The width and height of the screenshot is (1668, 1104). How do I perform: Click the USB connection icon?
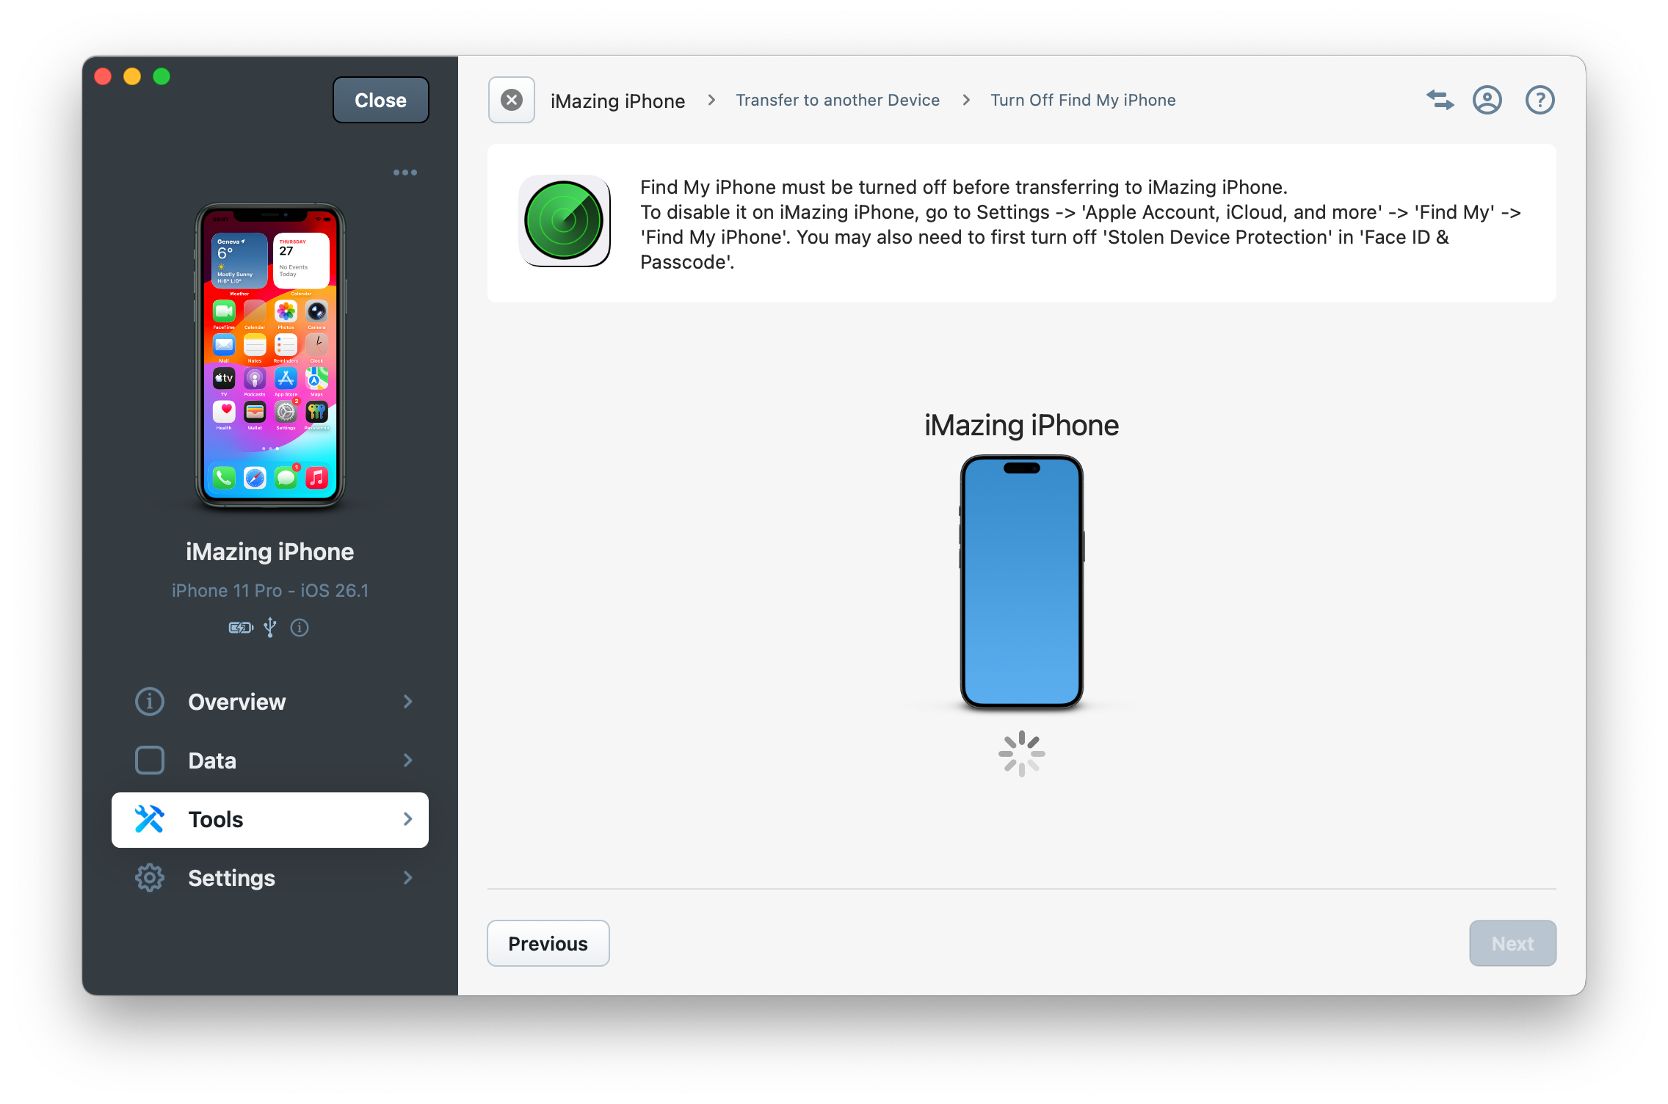point(270,628)
